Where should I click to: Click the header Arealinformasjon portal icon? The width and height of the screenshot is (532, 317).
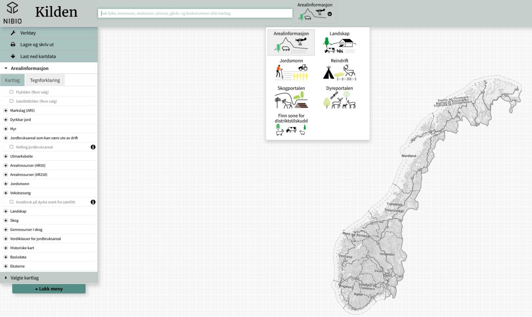[x=312, y=15]
